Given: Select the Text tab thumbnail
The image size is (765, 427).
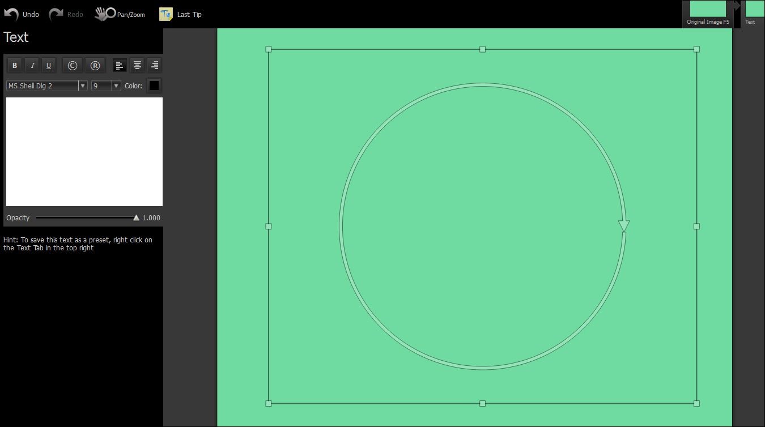Looking at the screenshot, I should click(x=753, y=13).
